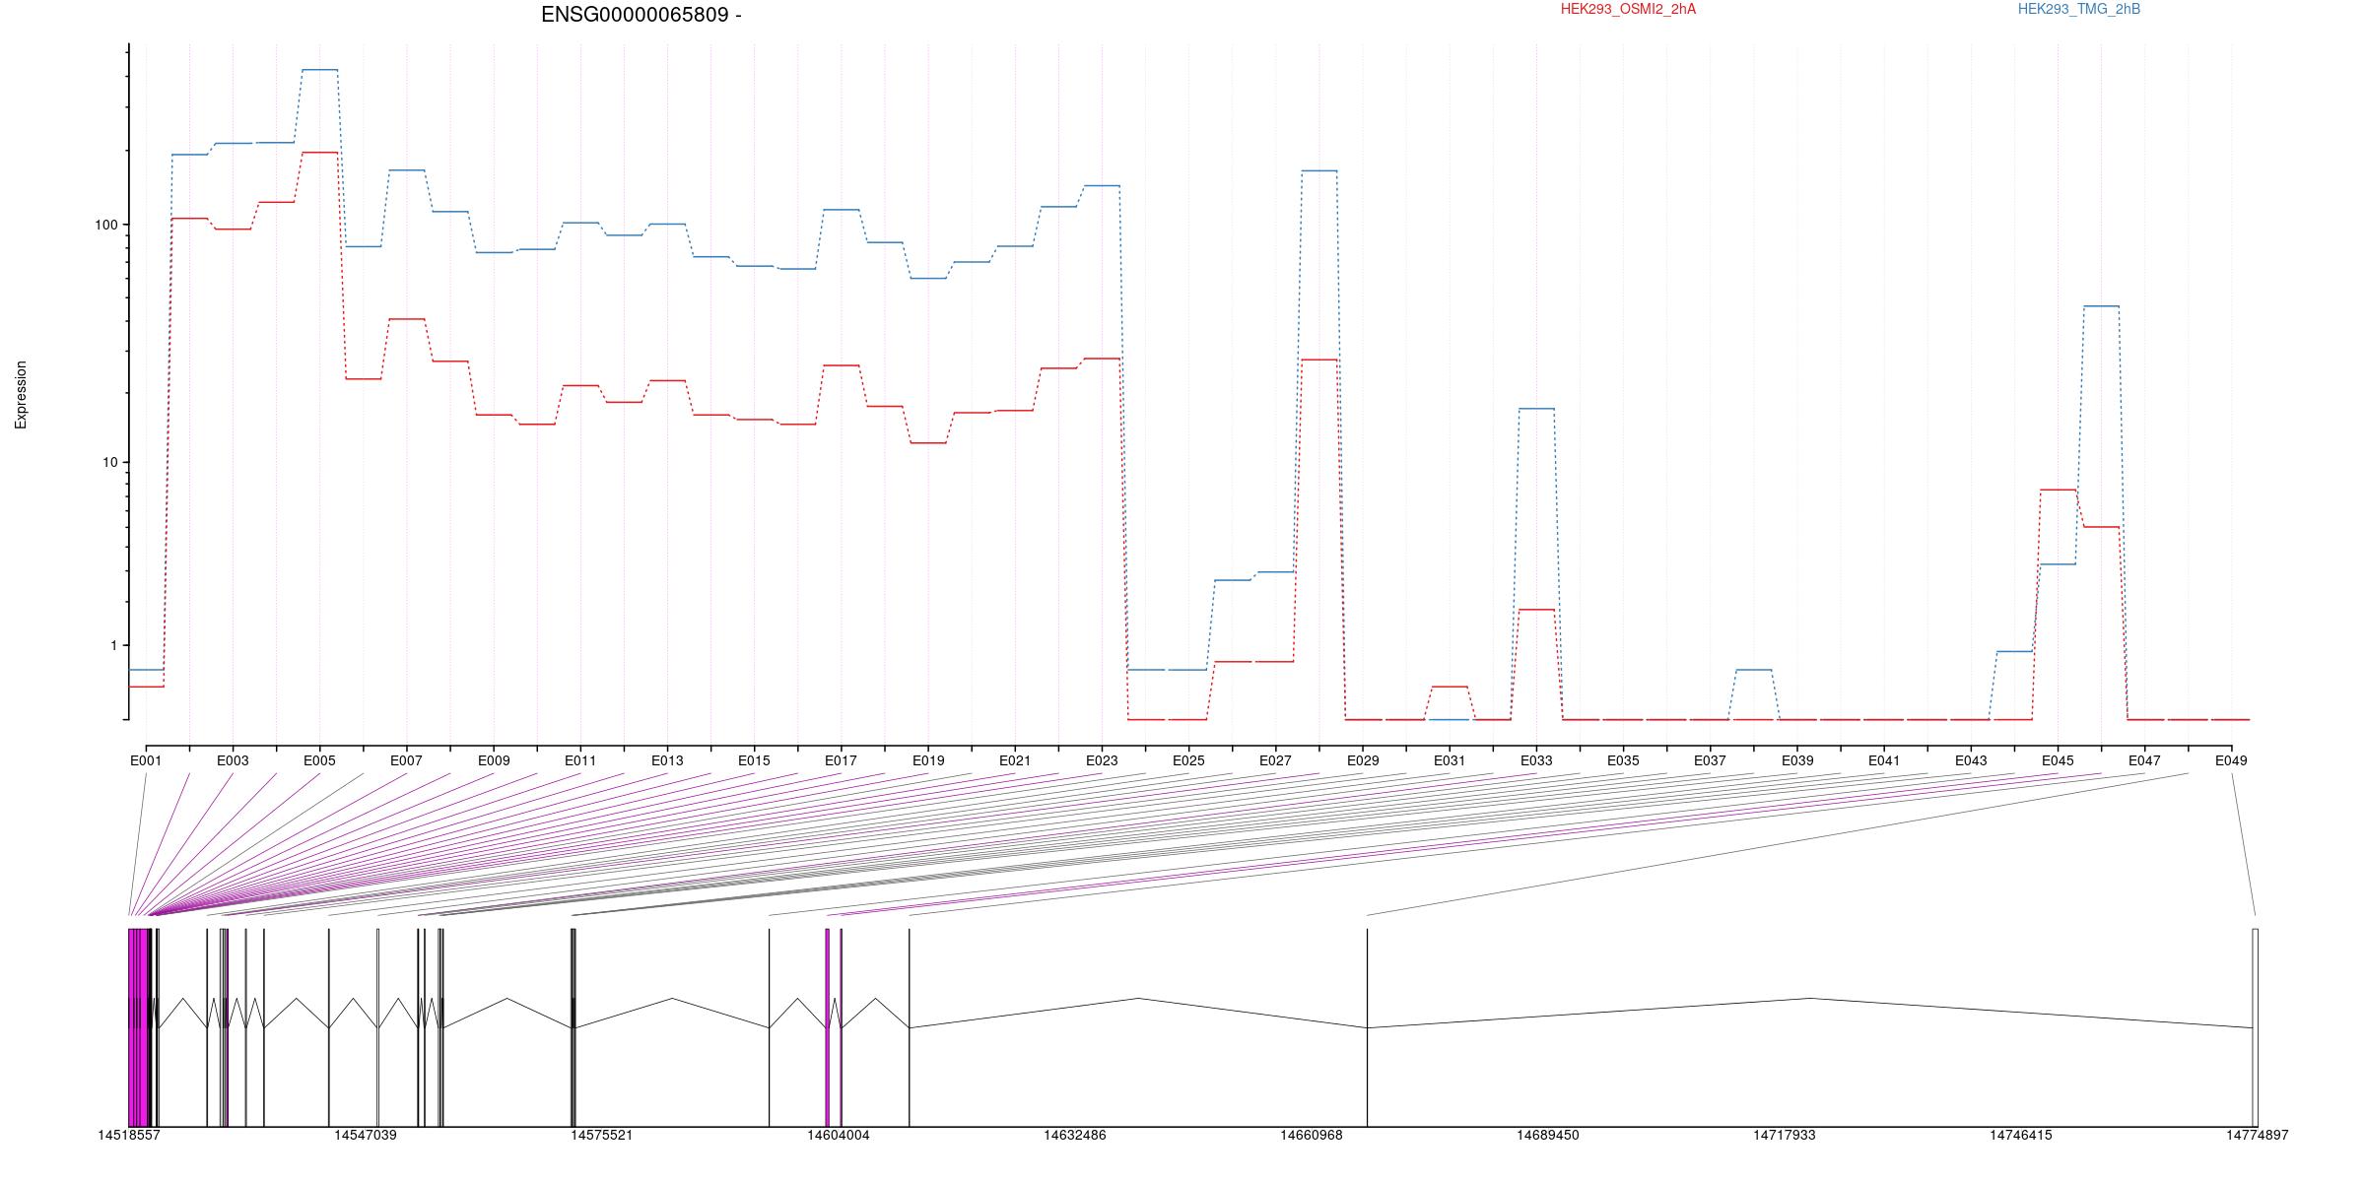2365x1182 pixels.
Task: Click y-axis tick value 100
Action: coord(105,225)
